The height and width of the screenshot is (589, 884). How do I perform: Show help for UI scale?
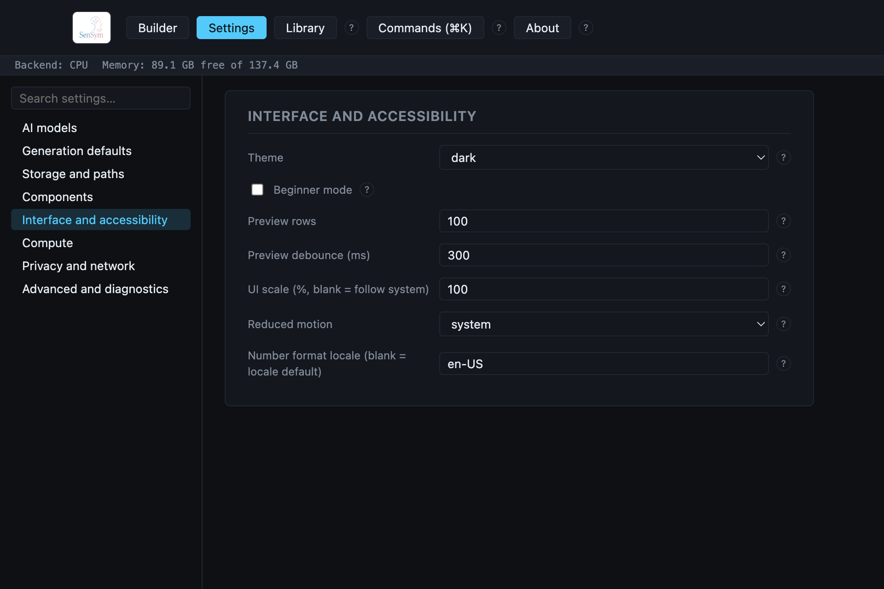[783, 289]
